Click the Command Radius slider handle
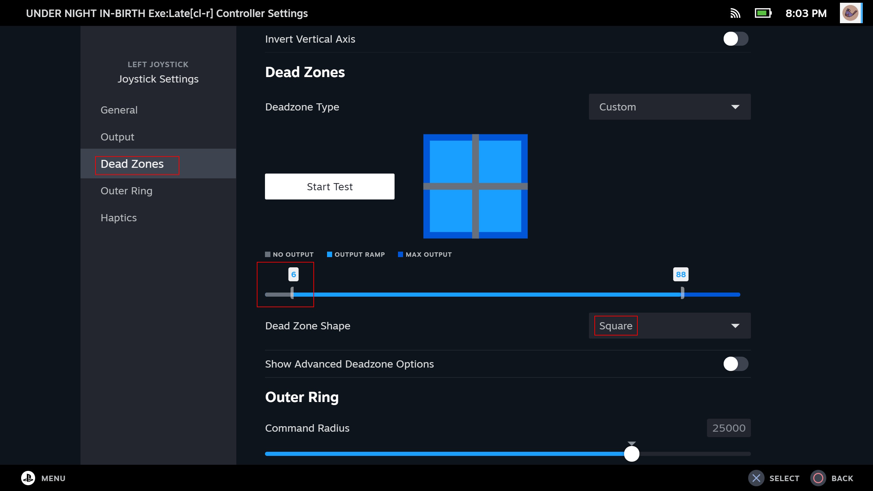Viewport: 873px width, 491px height. (x=632, y=454)
